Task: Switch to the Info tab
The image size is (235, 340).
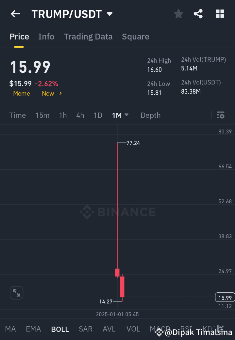Action: 46,37
